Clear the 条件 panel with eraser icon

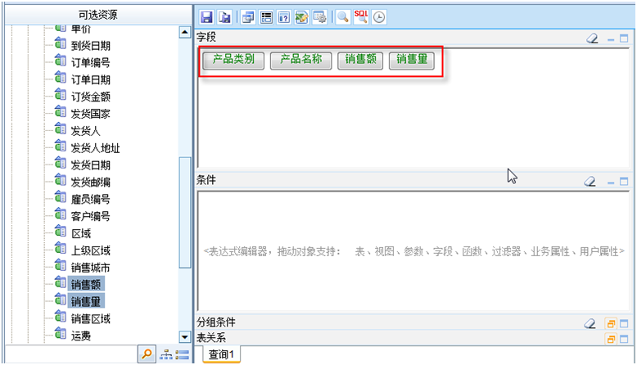pos(590,181)
